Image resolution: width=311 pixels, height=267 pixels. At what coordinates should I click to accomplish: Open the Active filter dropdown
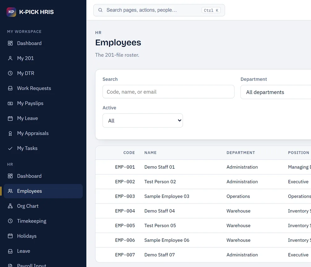(143, 121)
